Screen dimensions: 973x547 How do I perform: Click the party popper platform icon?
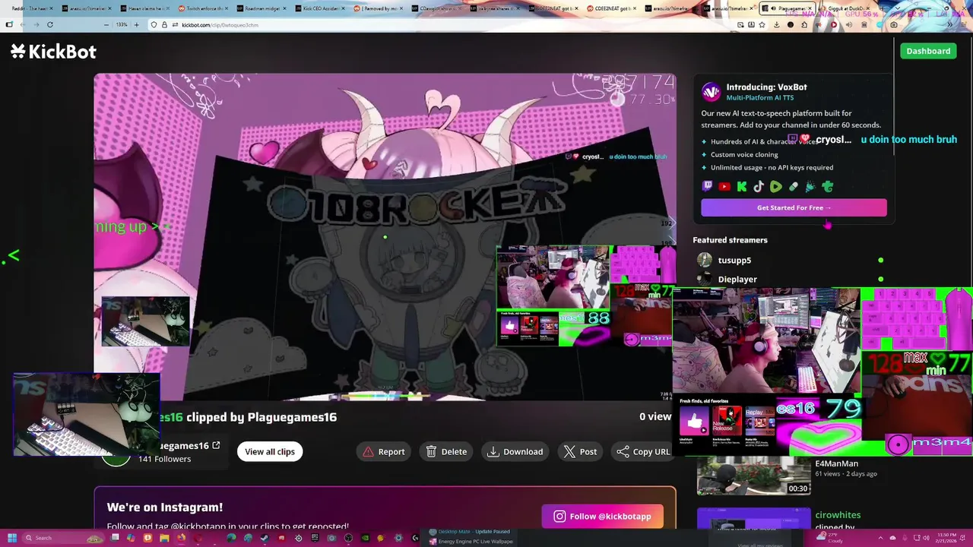(810, 186)
